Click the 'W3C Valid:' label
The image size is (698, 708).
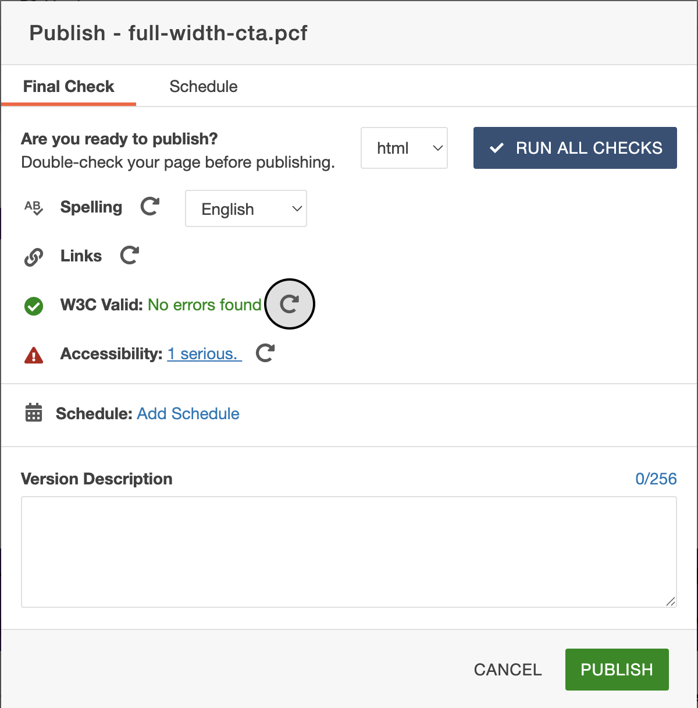pos(102,305)
